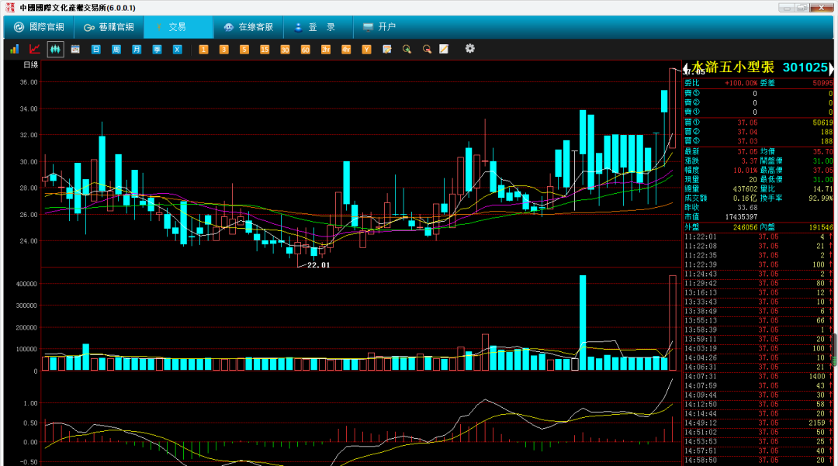Click the 委差 value 50995
Image resolution: width=838 pixels, height=466 pixels.
(822, 83)
